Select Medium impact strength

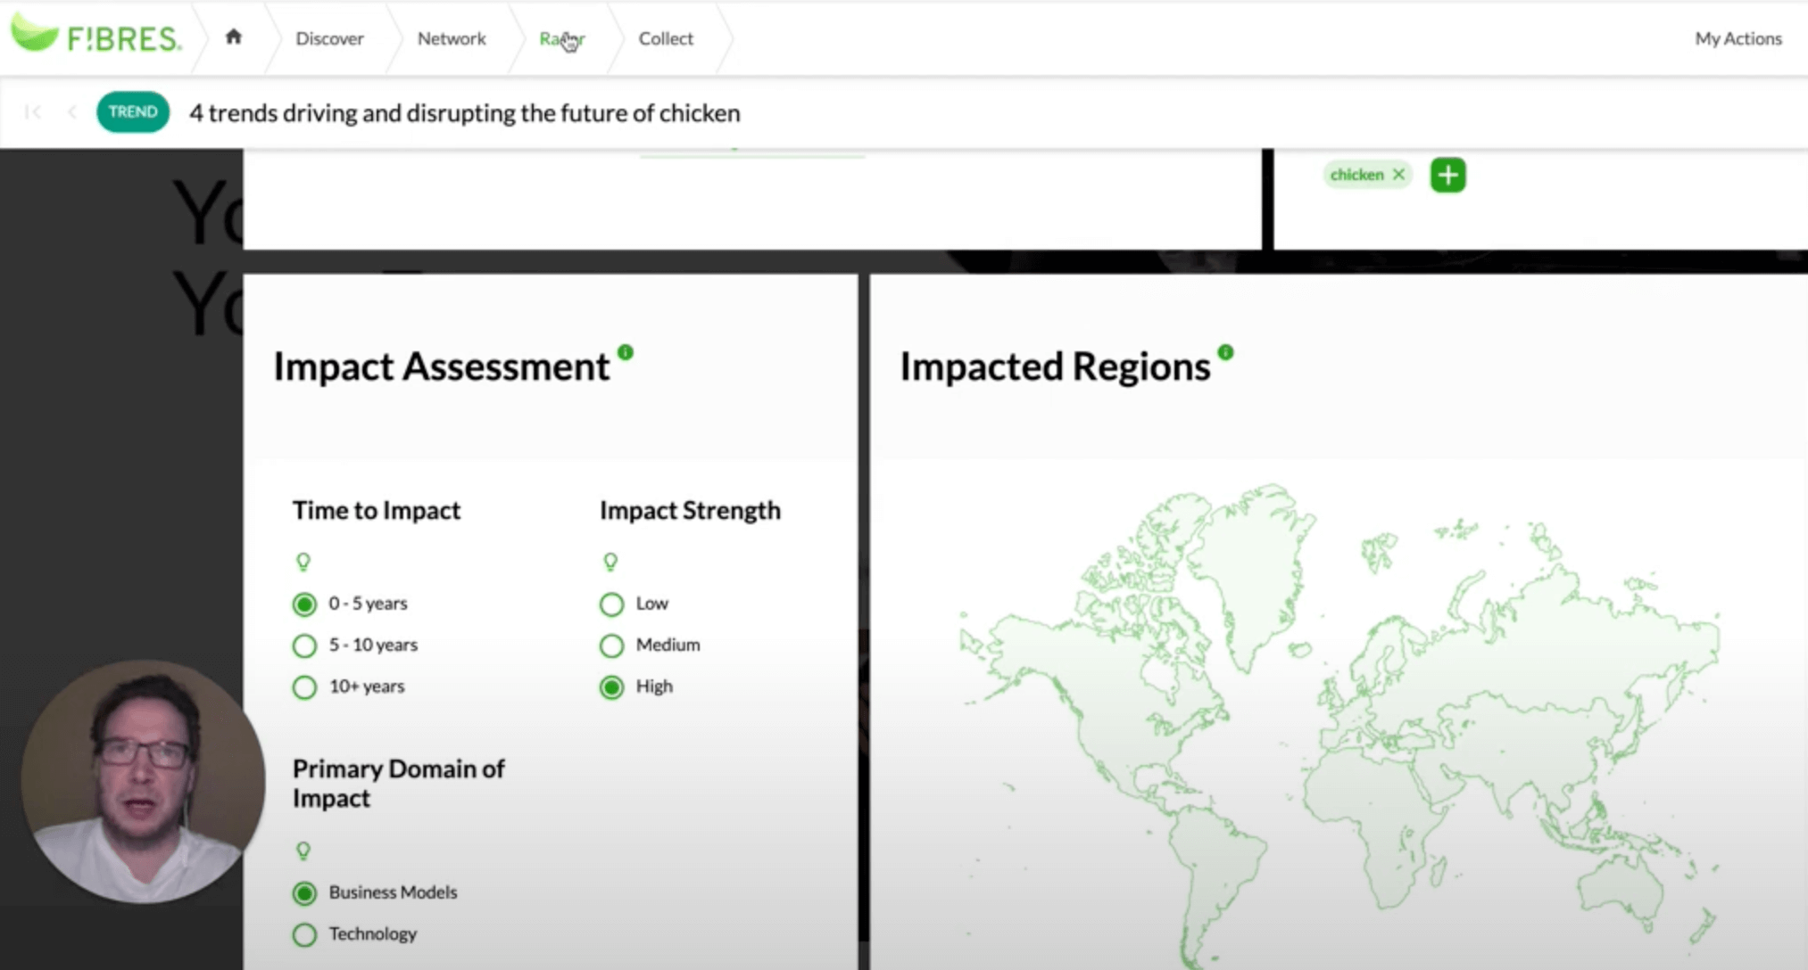coord(611,645)
